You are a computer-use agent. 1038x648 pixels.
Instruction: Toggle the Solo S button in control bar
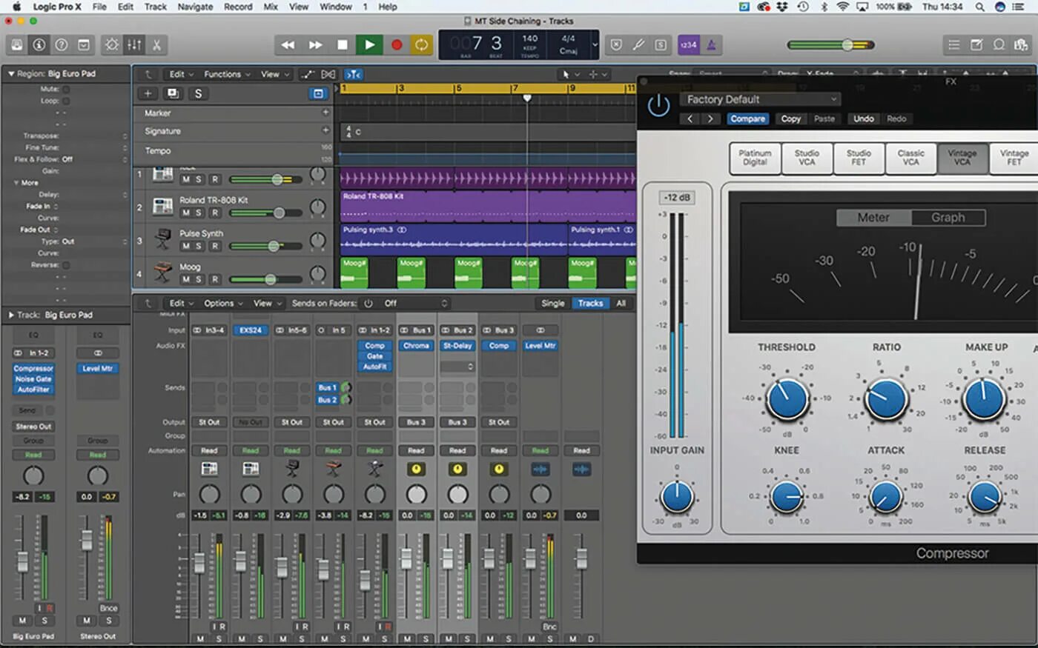661,45
